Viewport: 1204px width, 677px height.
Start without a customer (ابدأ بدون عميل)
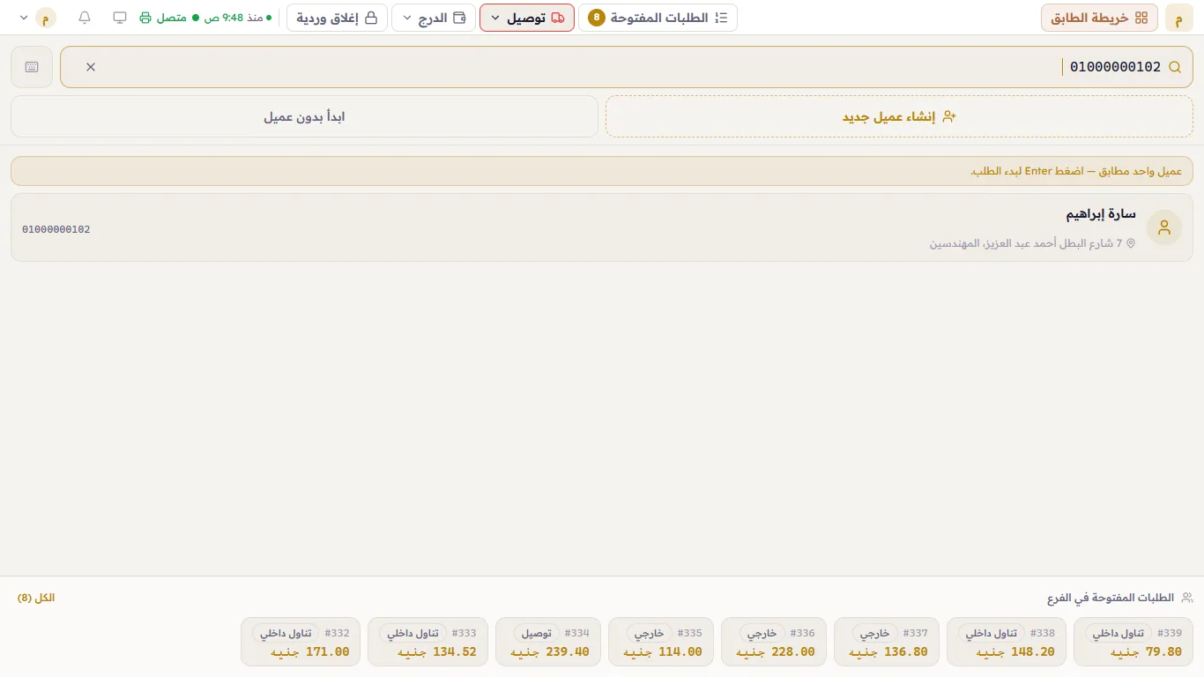pyautogui.click(x=304, y=116)
